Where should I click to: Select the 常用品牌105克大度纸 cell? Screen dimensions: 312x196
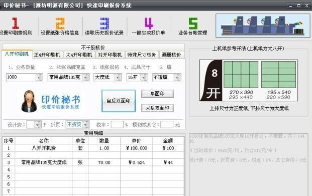44,162
